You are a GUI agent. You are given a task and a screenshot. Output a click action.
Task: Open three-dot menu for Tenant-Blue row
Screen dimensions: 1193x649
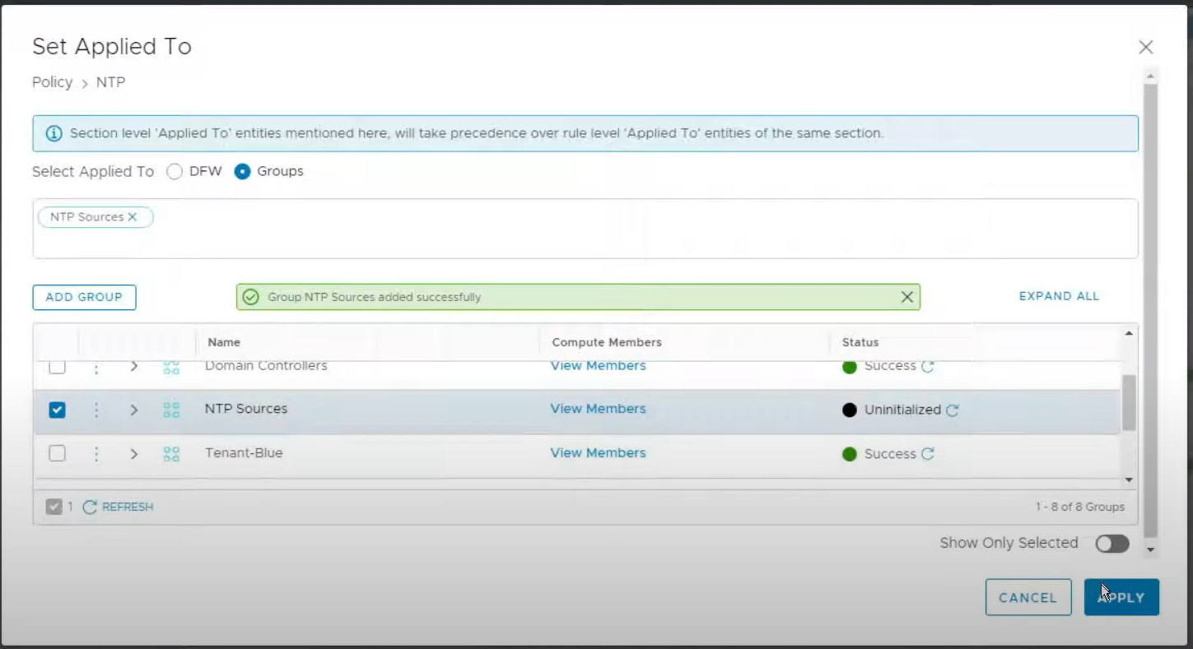(96, 454)
